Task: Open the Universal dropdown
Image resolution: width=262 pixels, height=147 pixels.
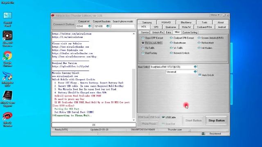Action: (x=195, y=72)
